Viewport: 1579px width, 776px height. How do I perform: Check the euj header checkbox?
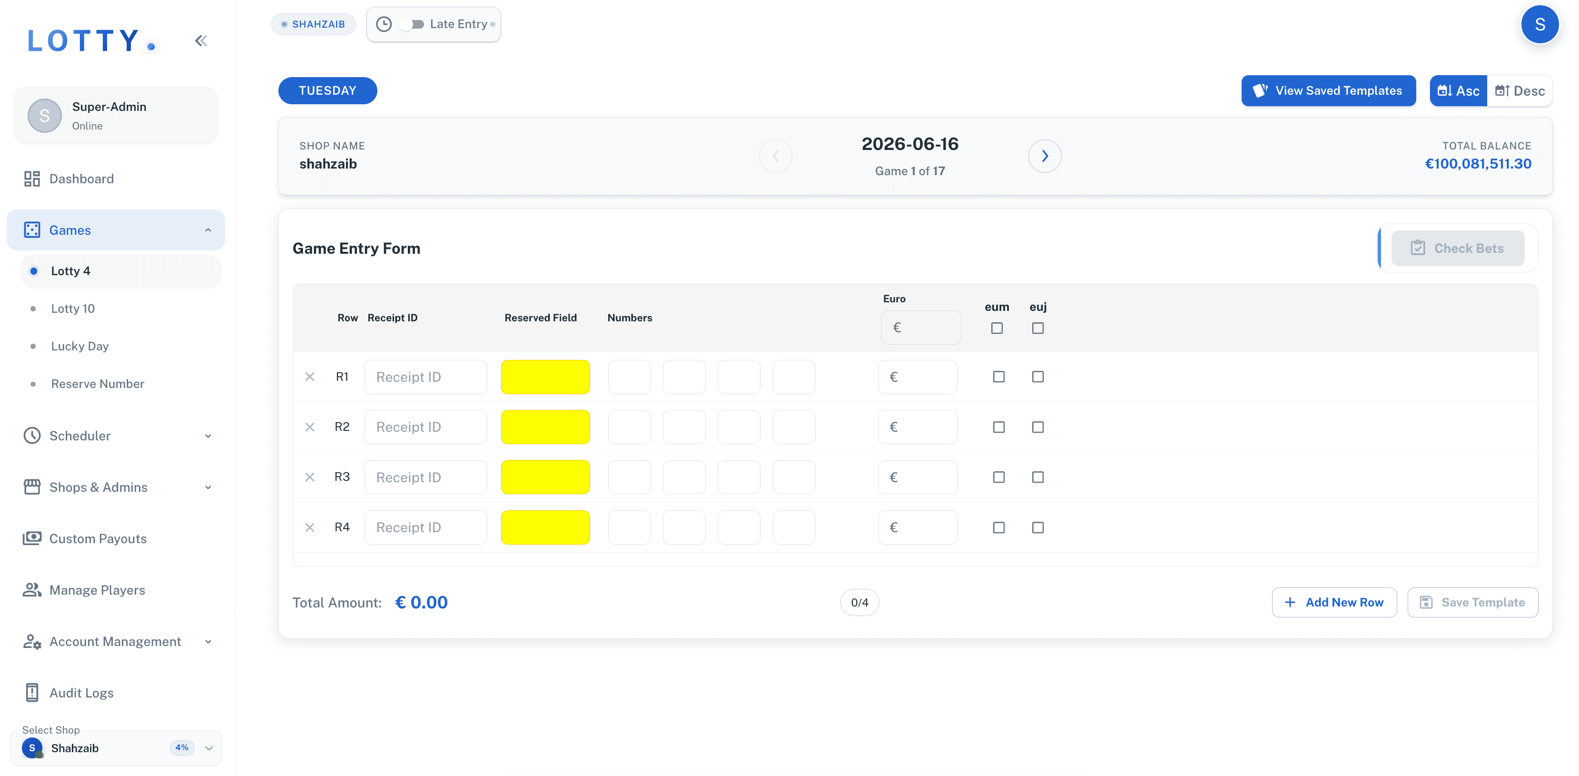(1038, 328)
